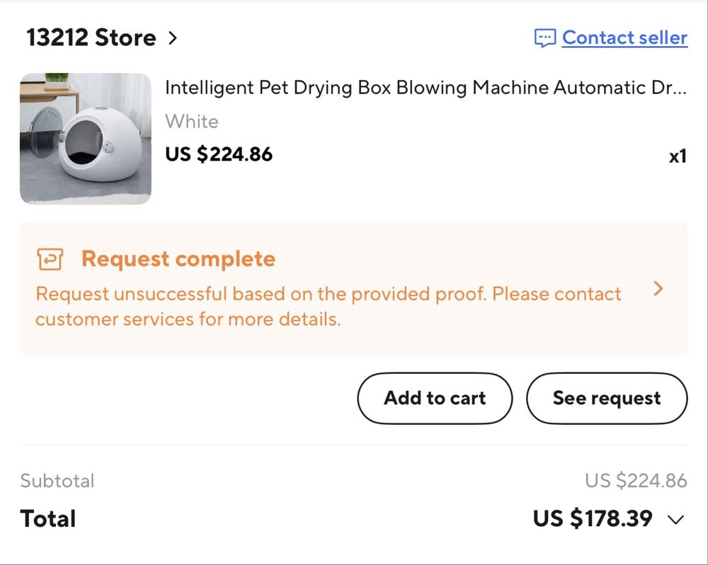Open the Contact seller link
Image resolution: width=708 pixels, height=565 pixels.
[624, 38]
